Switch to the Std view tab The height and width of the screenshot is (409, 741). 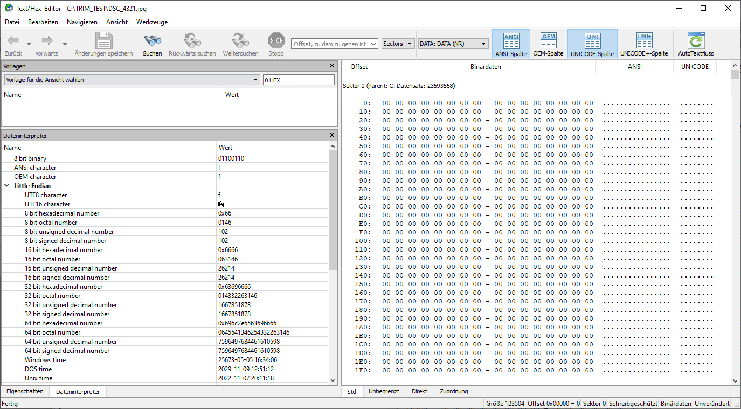pos(352,392)
